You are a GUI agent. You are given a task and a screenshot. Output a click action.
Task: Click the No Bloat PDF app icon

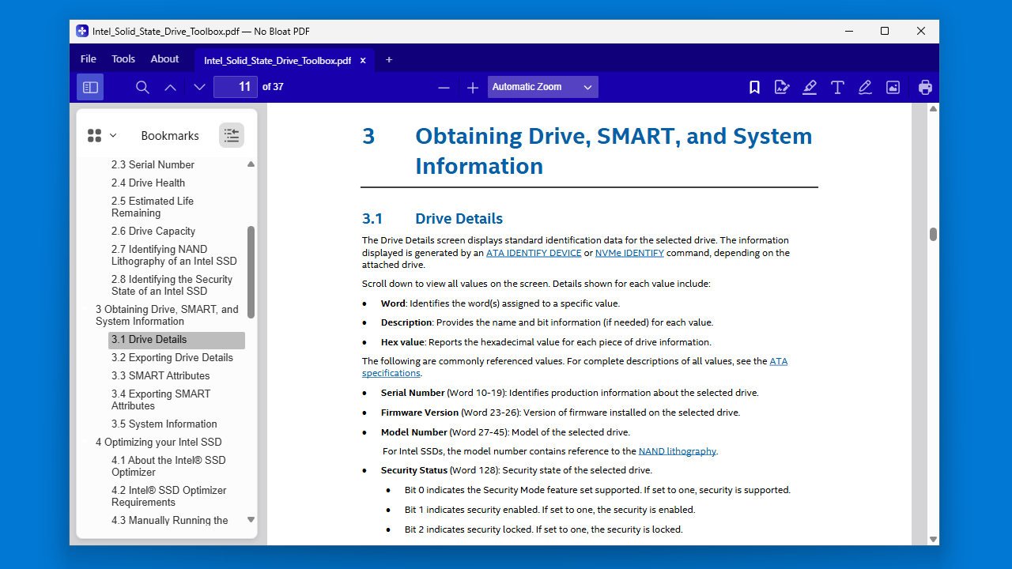tap(82, 31)
